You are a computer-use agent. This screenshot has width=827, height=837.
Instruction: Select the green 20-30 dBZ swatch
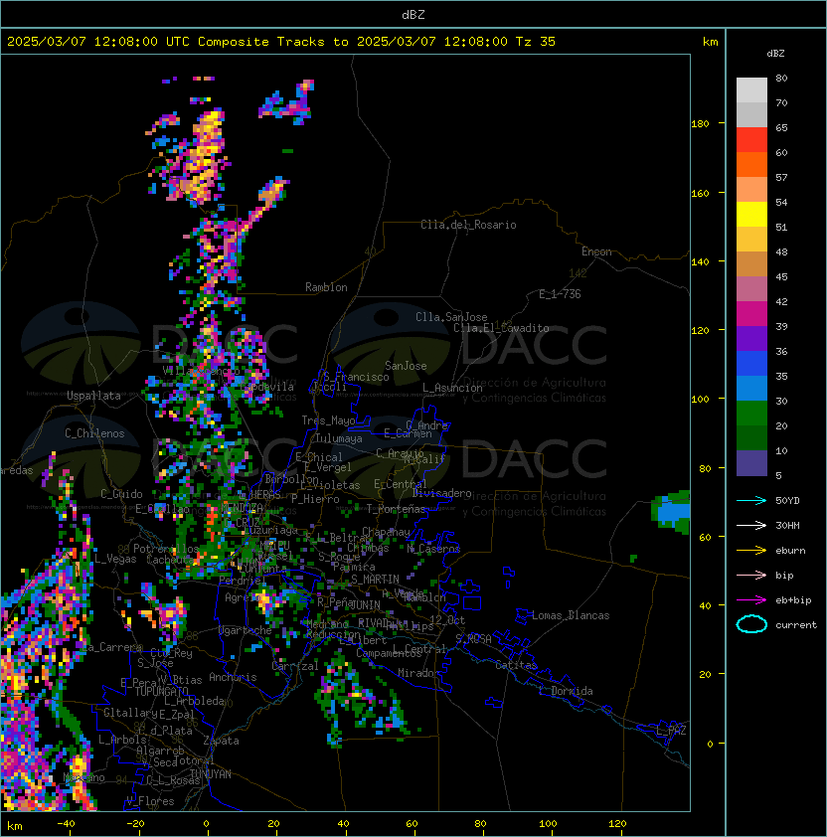[x=751, y=413]
